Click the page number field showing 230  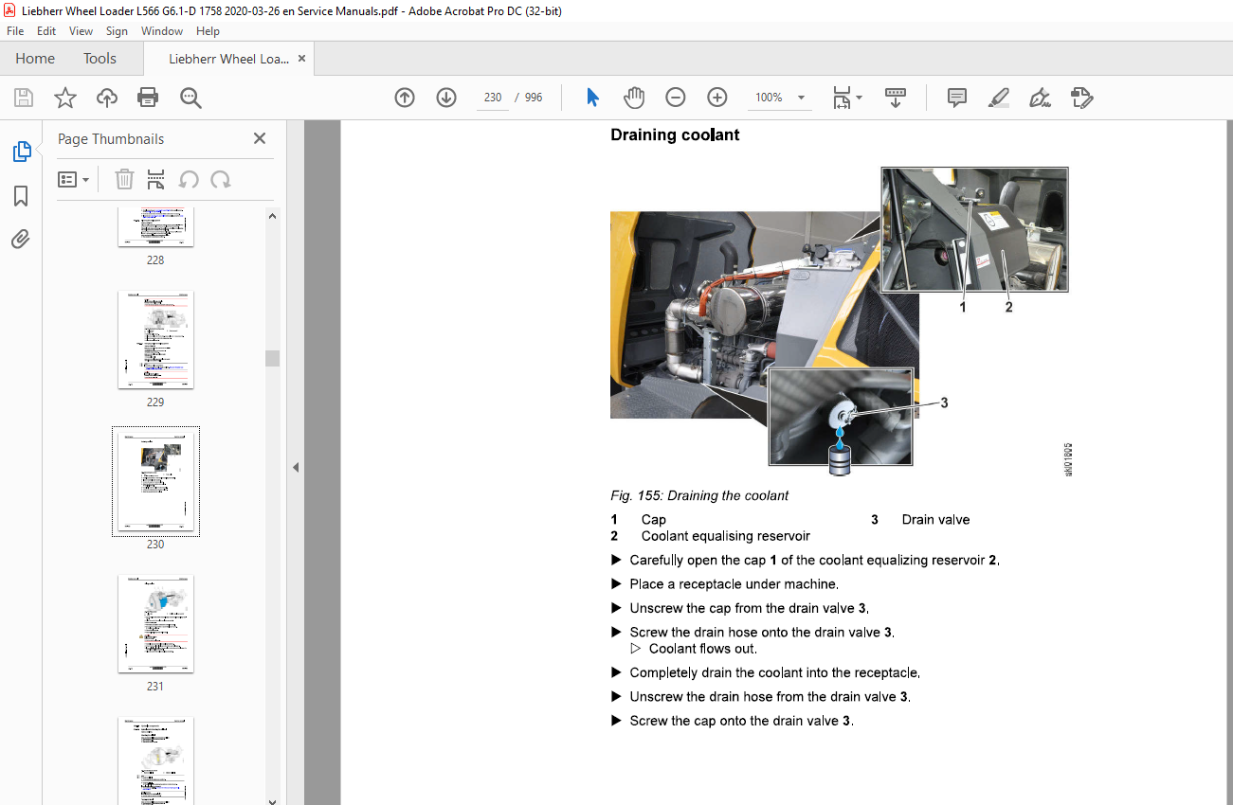(x=492, y=98)
